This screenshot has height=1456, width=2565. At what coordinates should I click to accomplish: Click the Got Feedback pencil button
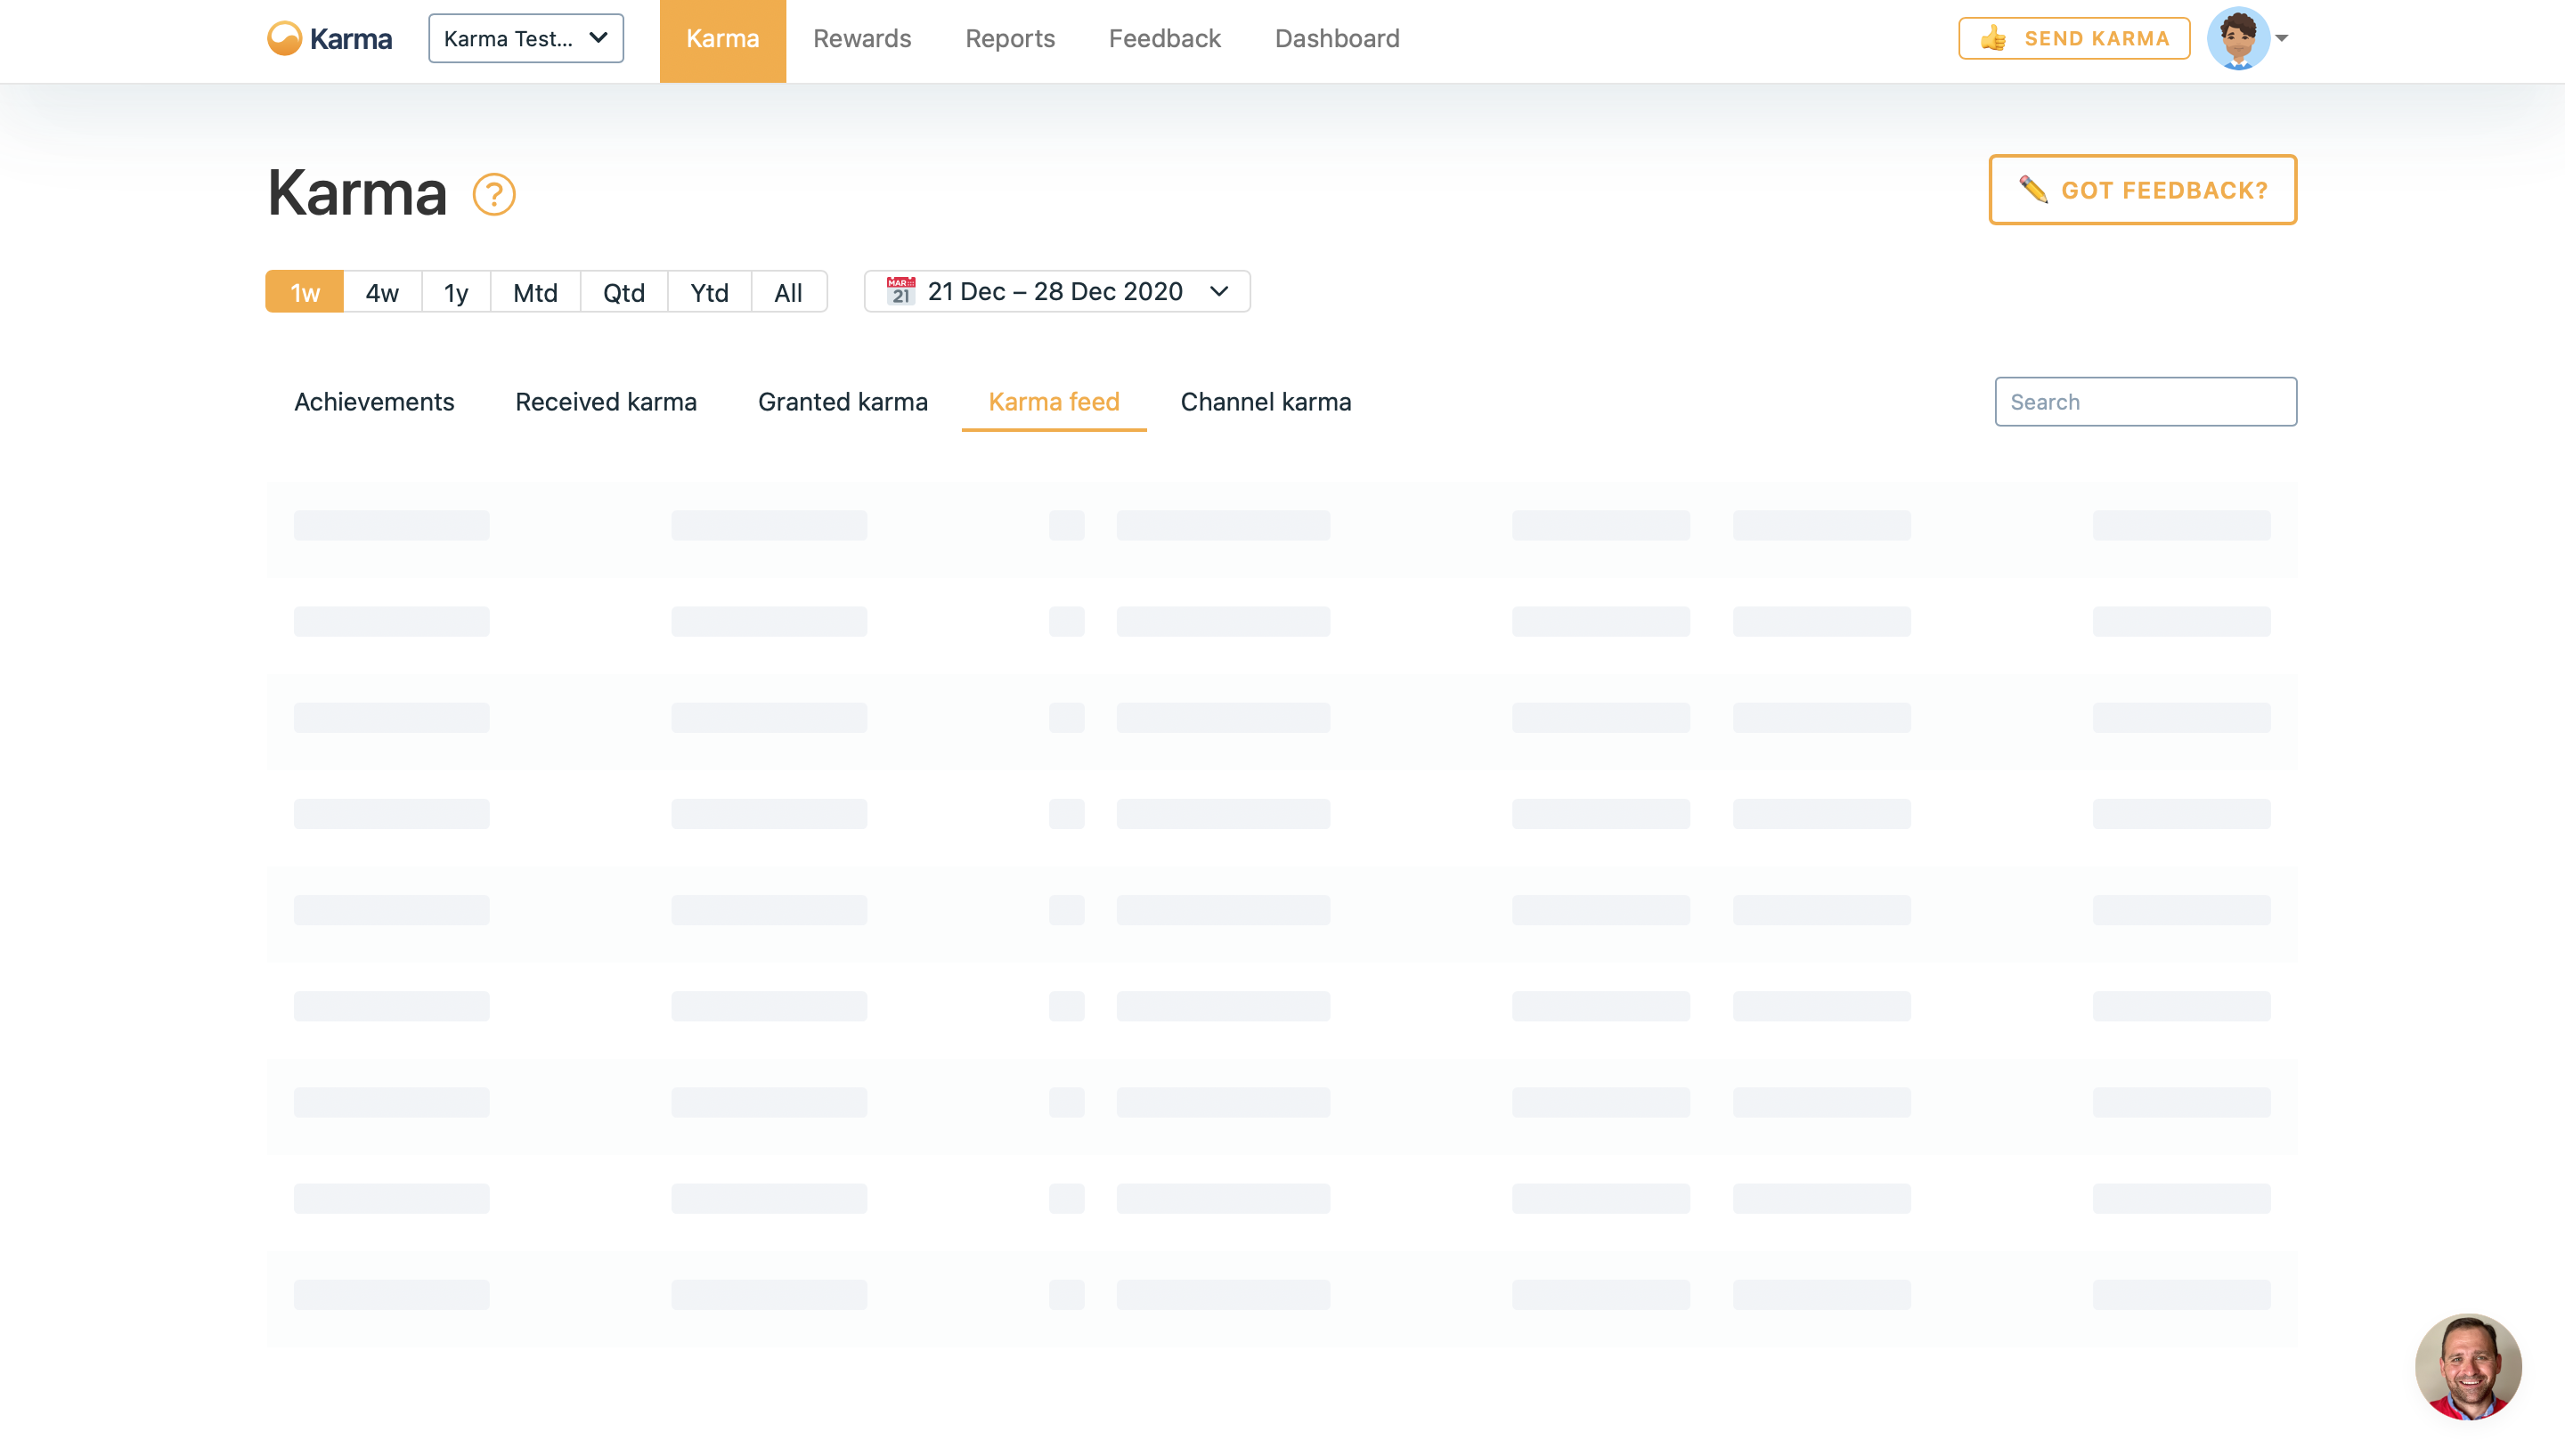pos(2142,190)
